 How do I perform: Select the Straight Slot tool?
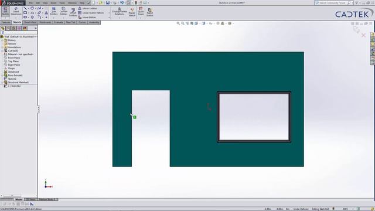coord(25,17)
